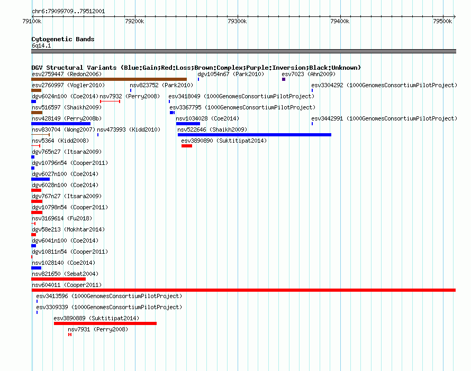
Task: Click the 79300k ruler tick label
Action: [237, 21]
